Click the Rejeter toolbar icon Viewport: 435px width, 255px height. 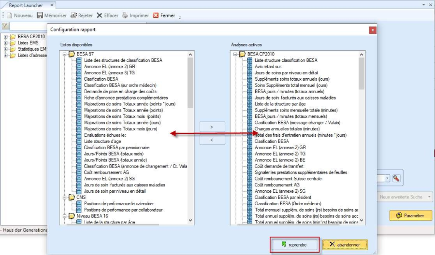point(73,15)
